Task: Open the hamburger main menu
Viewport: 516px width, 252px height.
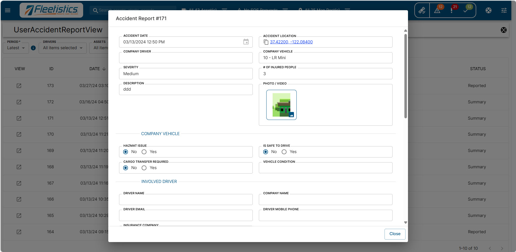Action: (x=8, y=10)
